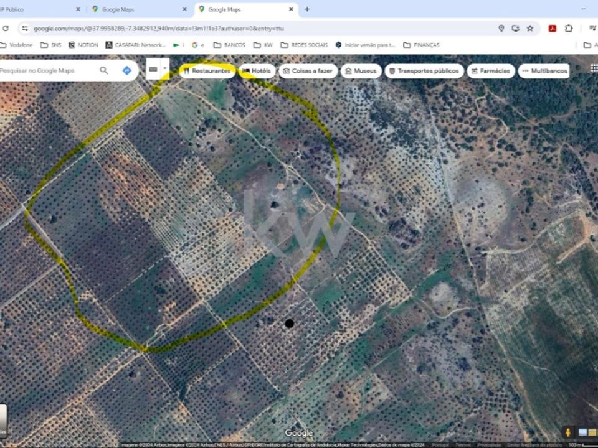The height and width of the screenshot is (448, 598).
Task: Close the middle Google Maps tab
Action: coord(184,9)
